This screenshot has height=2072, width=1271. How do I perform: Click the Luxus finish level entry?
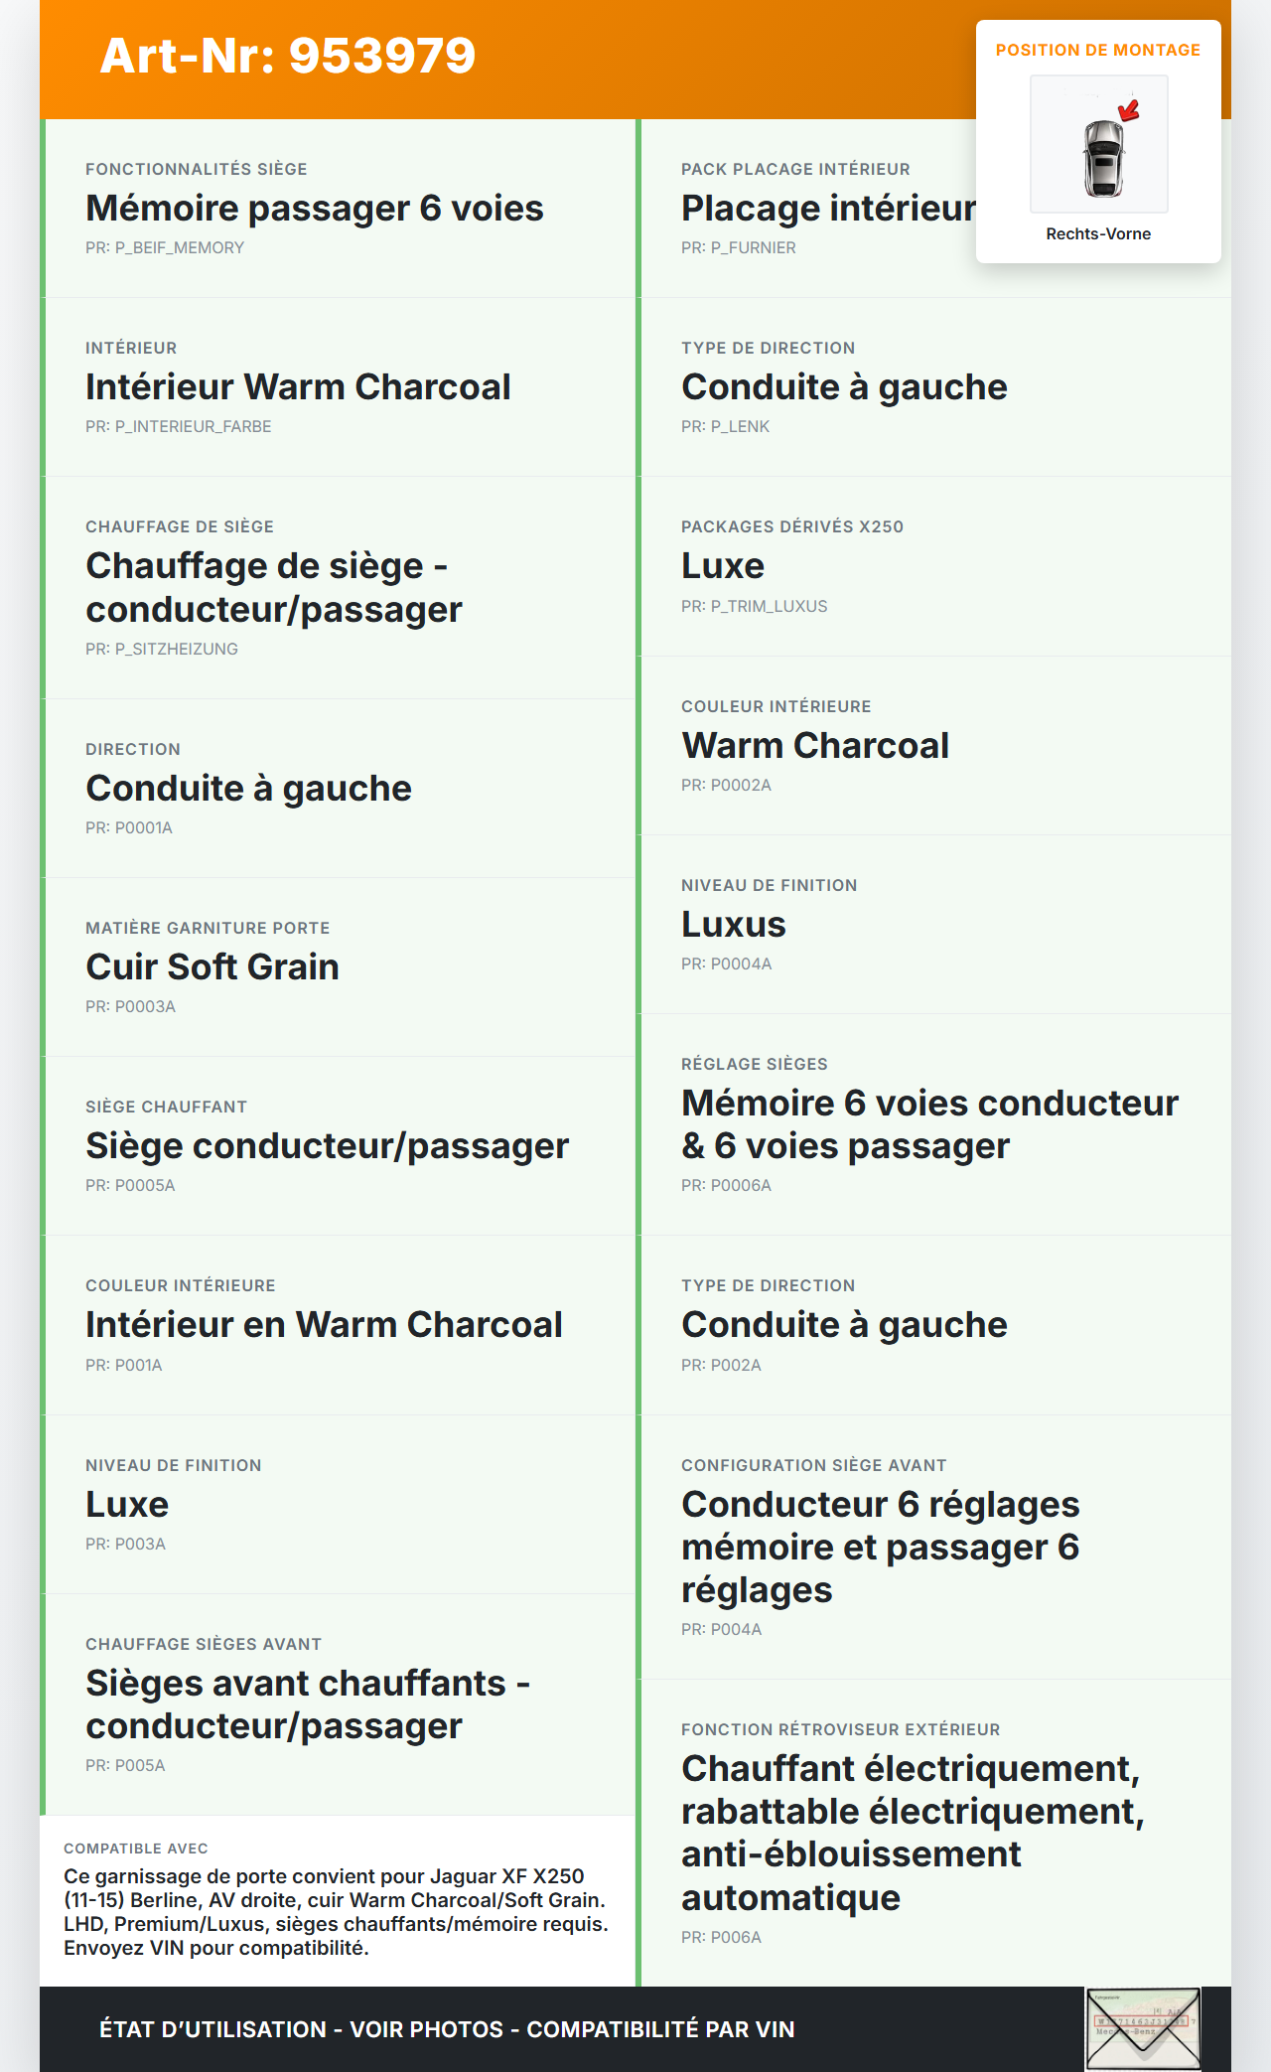pos(734,925)
